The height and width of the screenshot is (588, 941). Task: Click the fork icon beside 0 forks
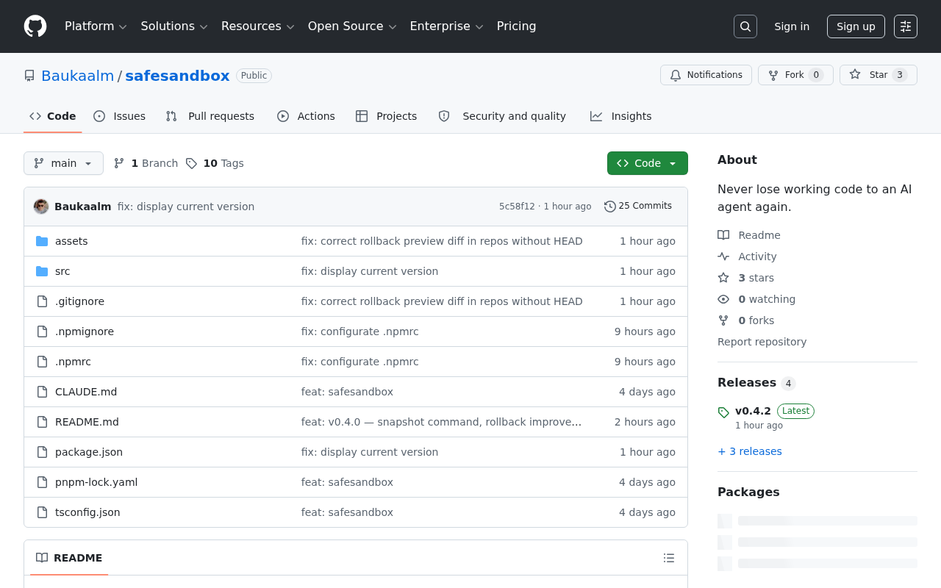723,320
